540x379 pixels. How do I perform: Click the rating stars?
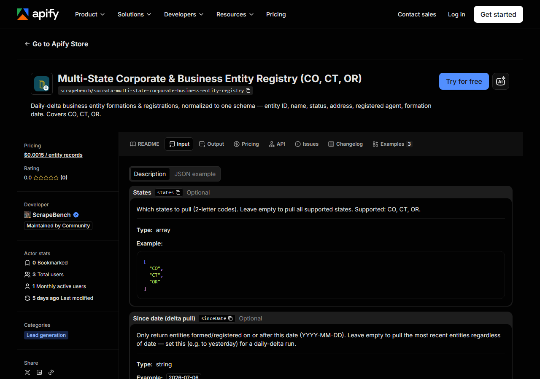point(46,178)
